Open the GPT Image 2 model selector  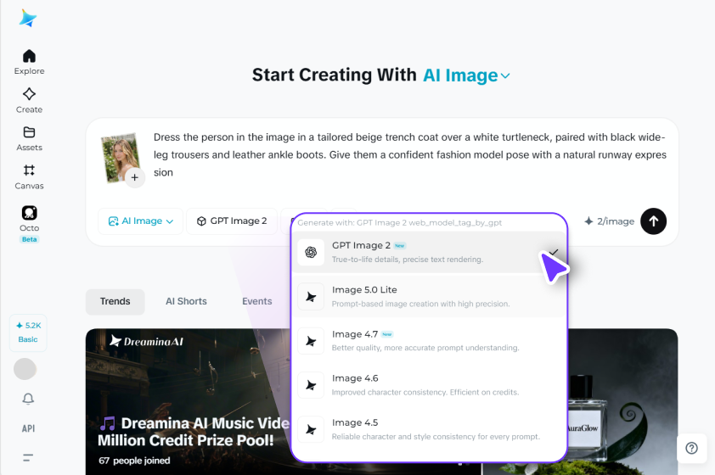coord(232,221)
